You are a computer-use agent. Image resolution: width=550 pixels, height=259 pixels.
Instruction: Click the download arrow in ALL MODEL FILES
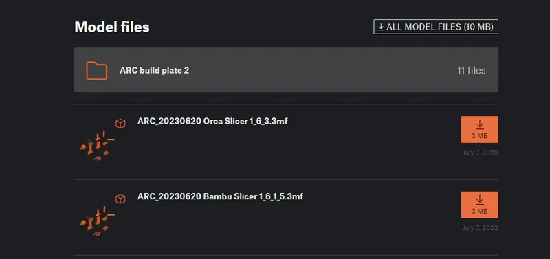(381, 27)
